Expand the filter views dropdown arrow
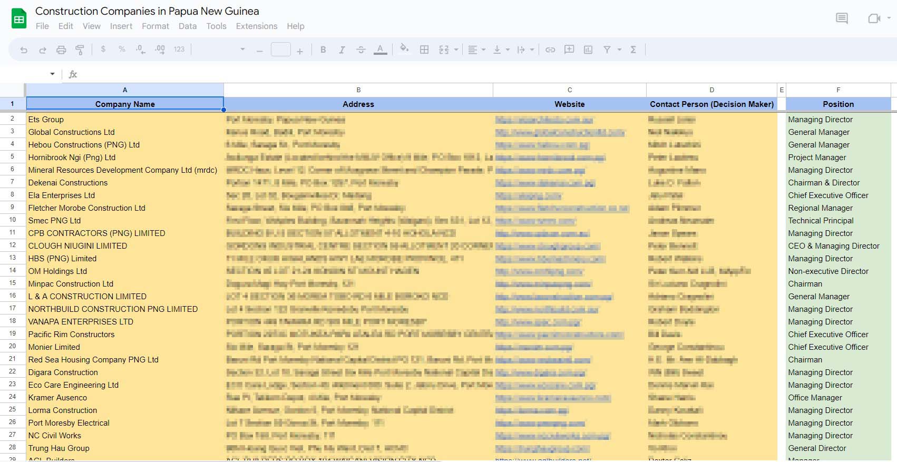This screenshot has width=897, height=462. pos(619,50)
